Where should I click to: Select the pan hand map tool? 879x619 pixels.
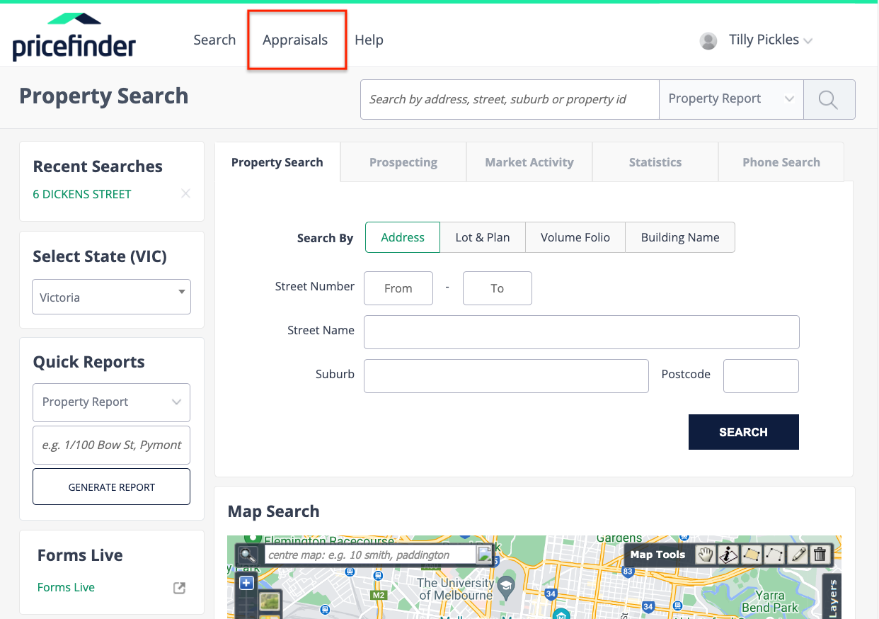[705, 555]
